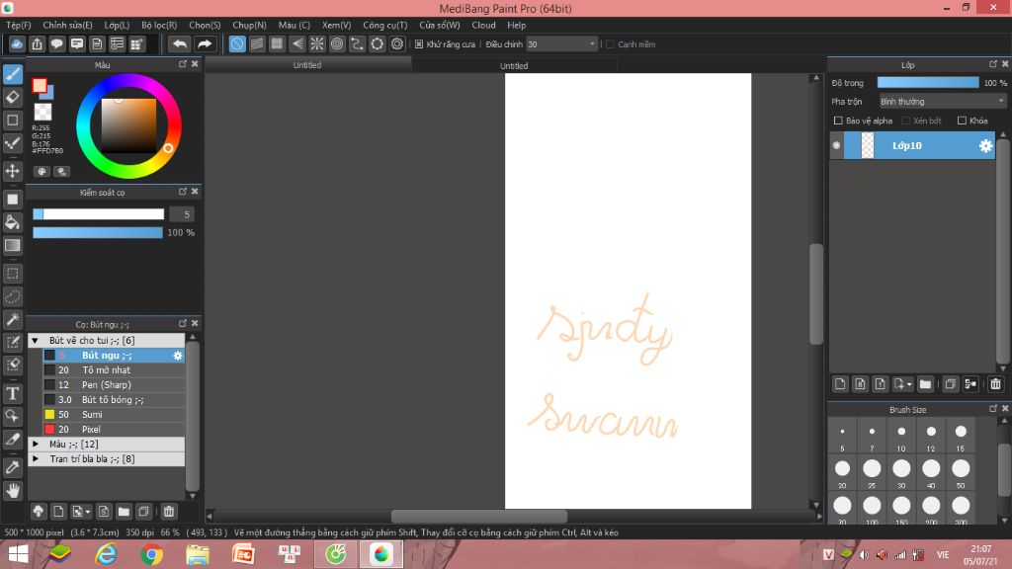This screenshot has height=569, width=1012.
Task: Click the canvas vertical scrollbar
Action: [815, 292]
